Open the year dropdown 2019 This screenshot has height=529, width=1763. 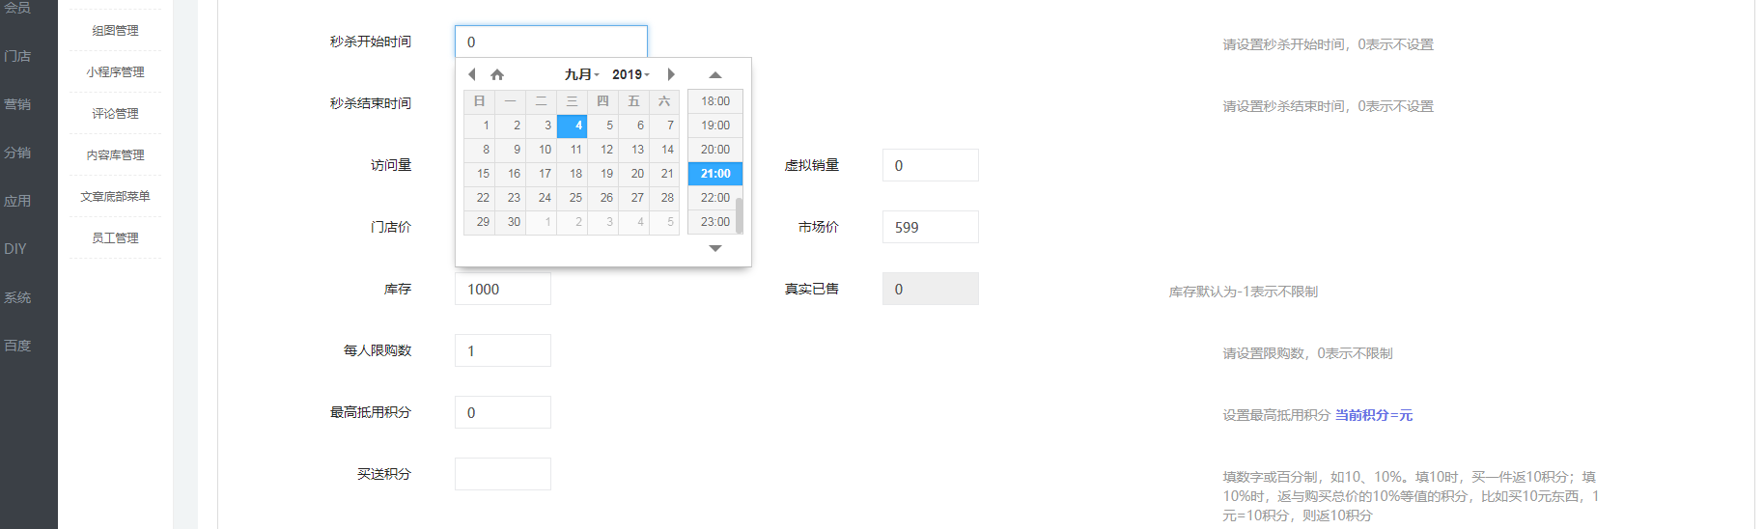point(630,74)
